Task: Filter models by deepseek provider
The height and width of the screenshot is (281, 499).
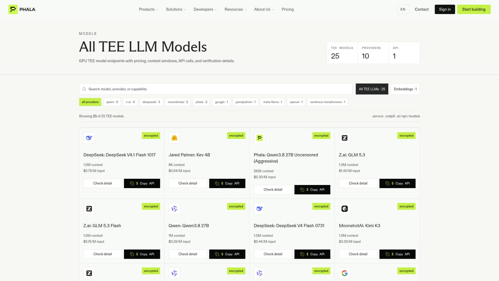Action: coord(151,102)
